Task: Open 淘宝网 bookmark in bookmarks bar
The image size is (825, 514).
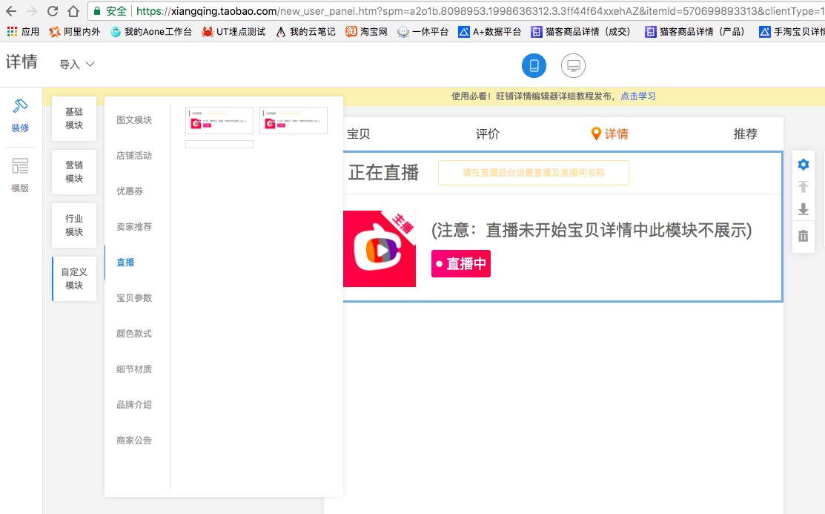Action: point(367,32)
